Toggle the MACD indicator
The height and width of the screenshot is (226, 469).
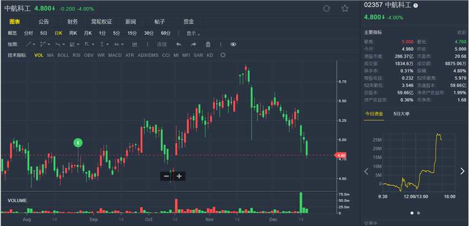pyautogui.click(x=115, y=55)
